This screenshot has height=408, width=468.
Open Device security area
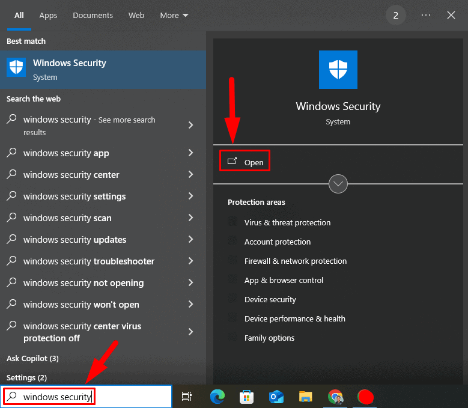coord(270,299)
